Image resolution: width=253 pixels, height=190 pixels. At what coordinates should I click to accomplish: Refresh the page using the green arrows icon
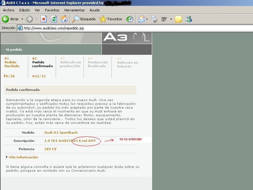point(54,19)
